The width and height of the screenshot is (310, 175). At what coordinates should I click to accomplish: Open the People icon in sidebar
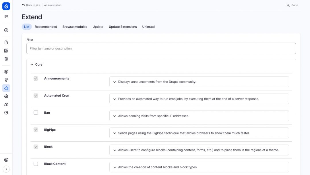point(6,104)
